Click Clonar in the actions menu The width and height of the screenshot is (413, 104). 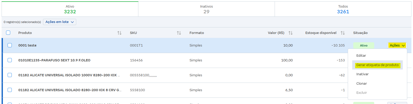click(361, 84)
